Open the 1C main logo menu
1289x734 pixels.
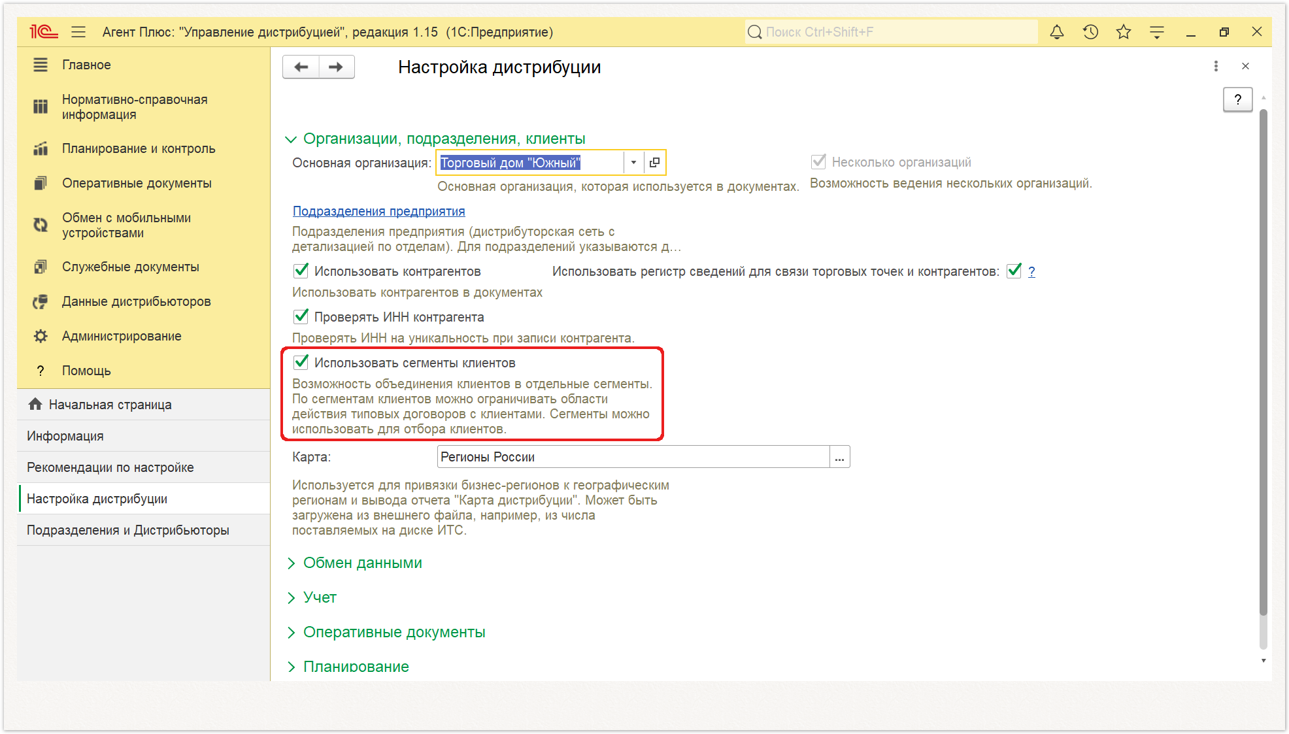click(x=44, y=31)
